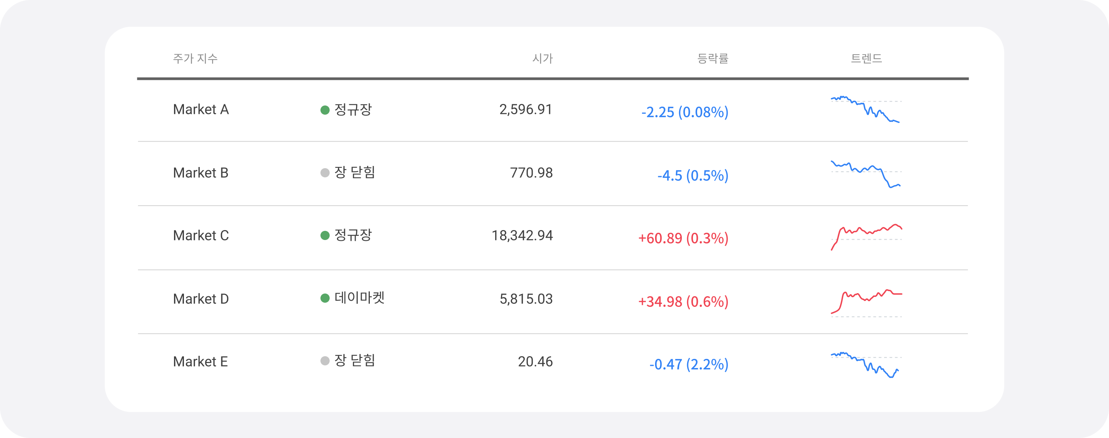The image size is (1109, 438).
Task: Click the green status dot for Market A
Action: point(325,110)
